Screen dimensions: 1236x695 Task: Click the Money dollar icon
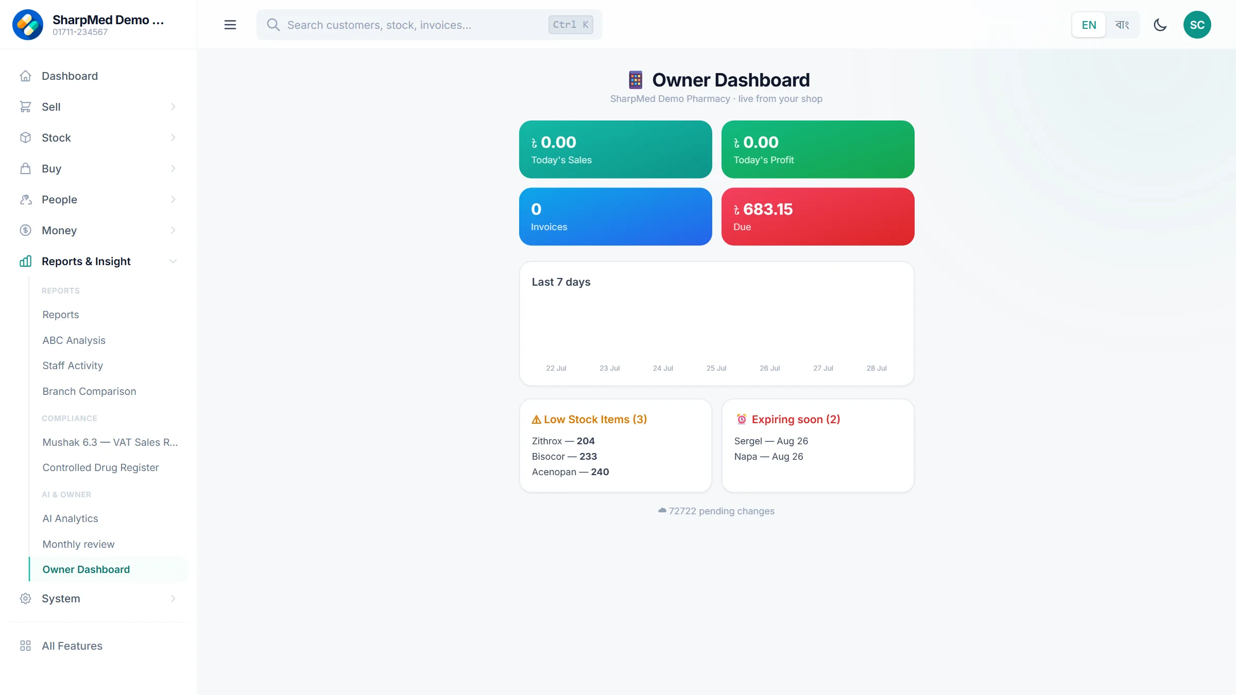point(26,231)
